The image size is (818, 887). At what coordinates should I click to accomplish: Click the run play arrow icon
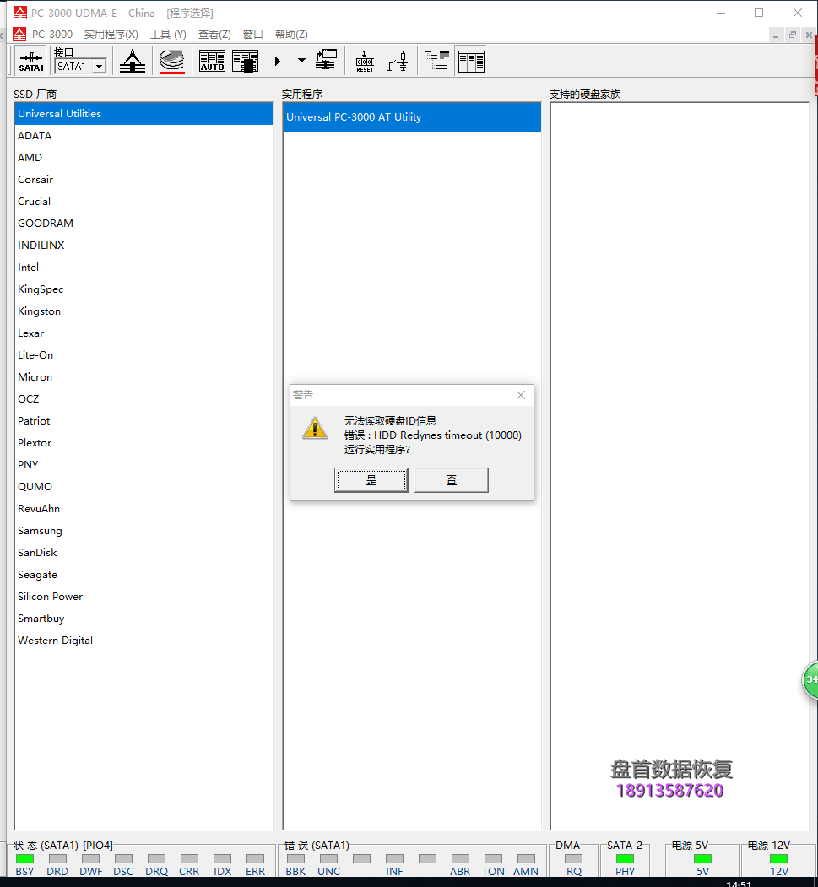[277, 61]
